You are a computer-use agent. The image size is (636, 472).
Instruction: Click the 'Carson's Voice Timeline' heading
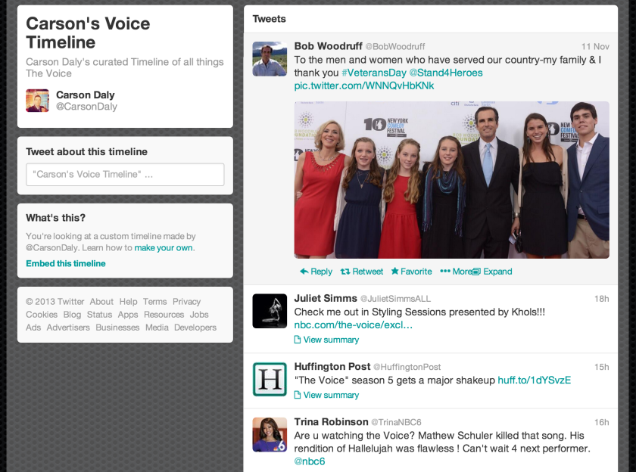(88, 33)
